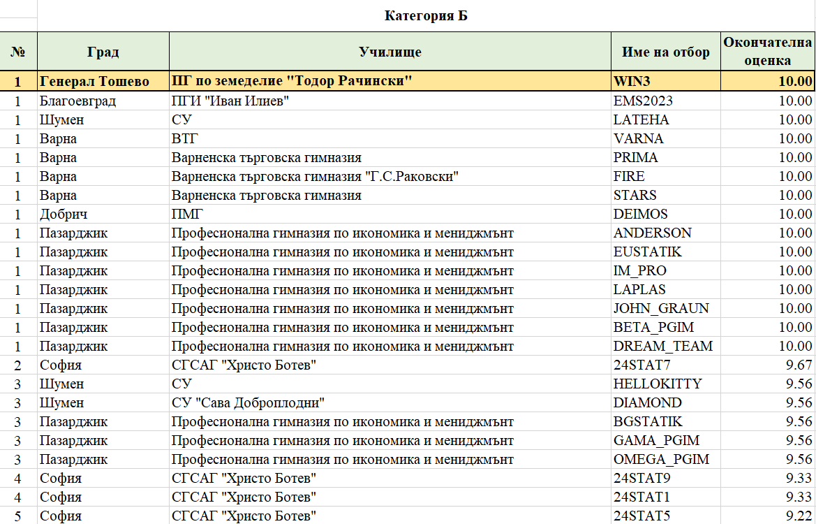Select the WIN3 team name cell
The width and height of the screenshot is (816, 524).
pos(666,81)
